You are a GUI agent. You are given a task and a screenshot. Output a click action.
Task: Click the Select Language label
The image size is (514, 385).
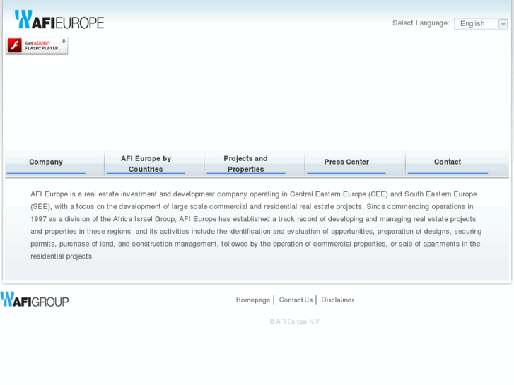tap(421, 23)
